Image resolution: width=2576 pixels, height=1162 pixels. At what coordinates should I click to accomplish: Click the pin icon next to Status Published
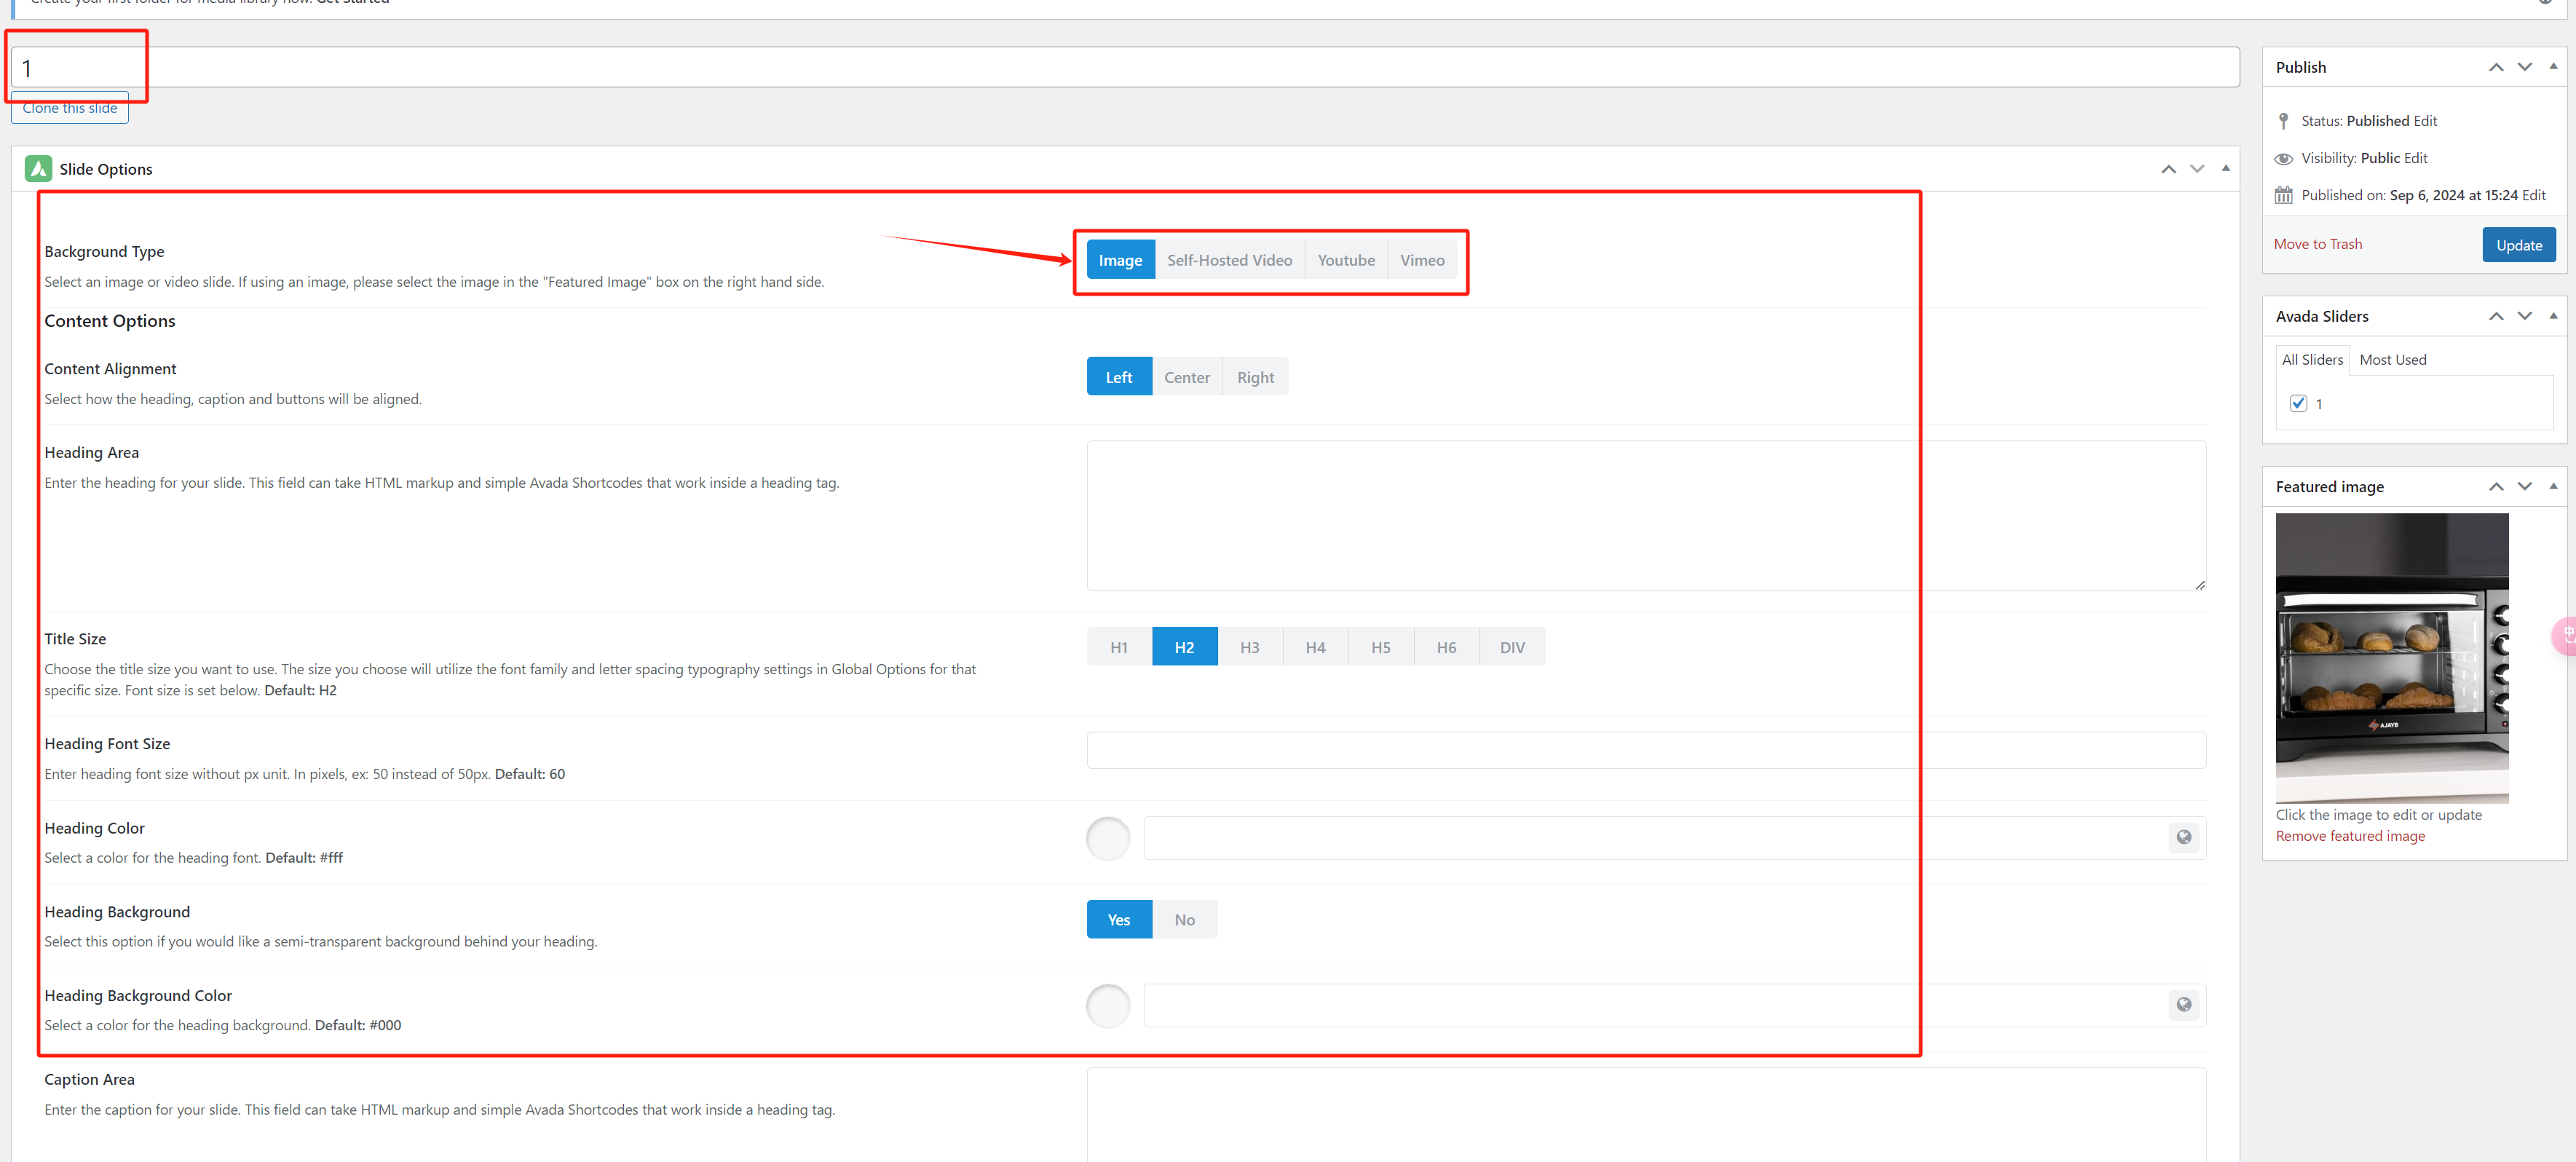pyautogui.click(x=2284, y=120)
